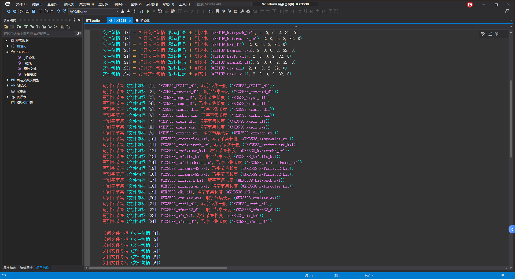This screenshot has width=515, height=279.
Task: Create a new file with the toolbar icon
Action: (21, 11)
